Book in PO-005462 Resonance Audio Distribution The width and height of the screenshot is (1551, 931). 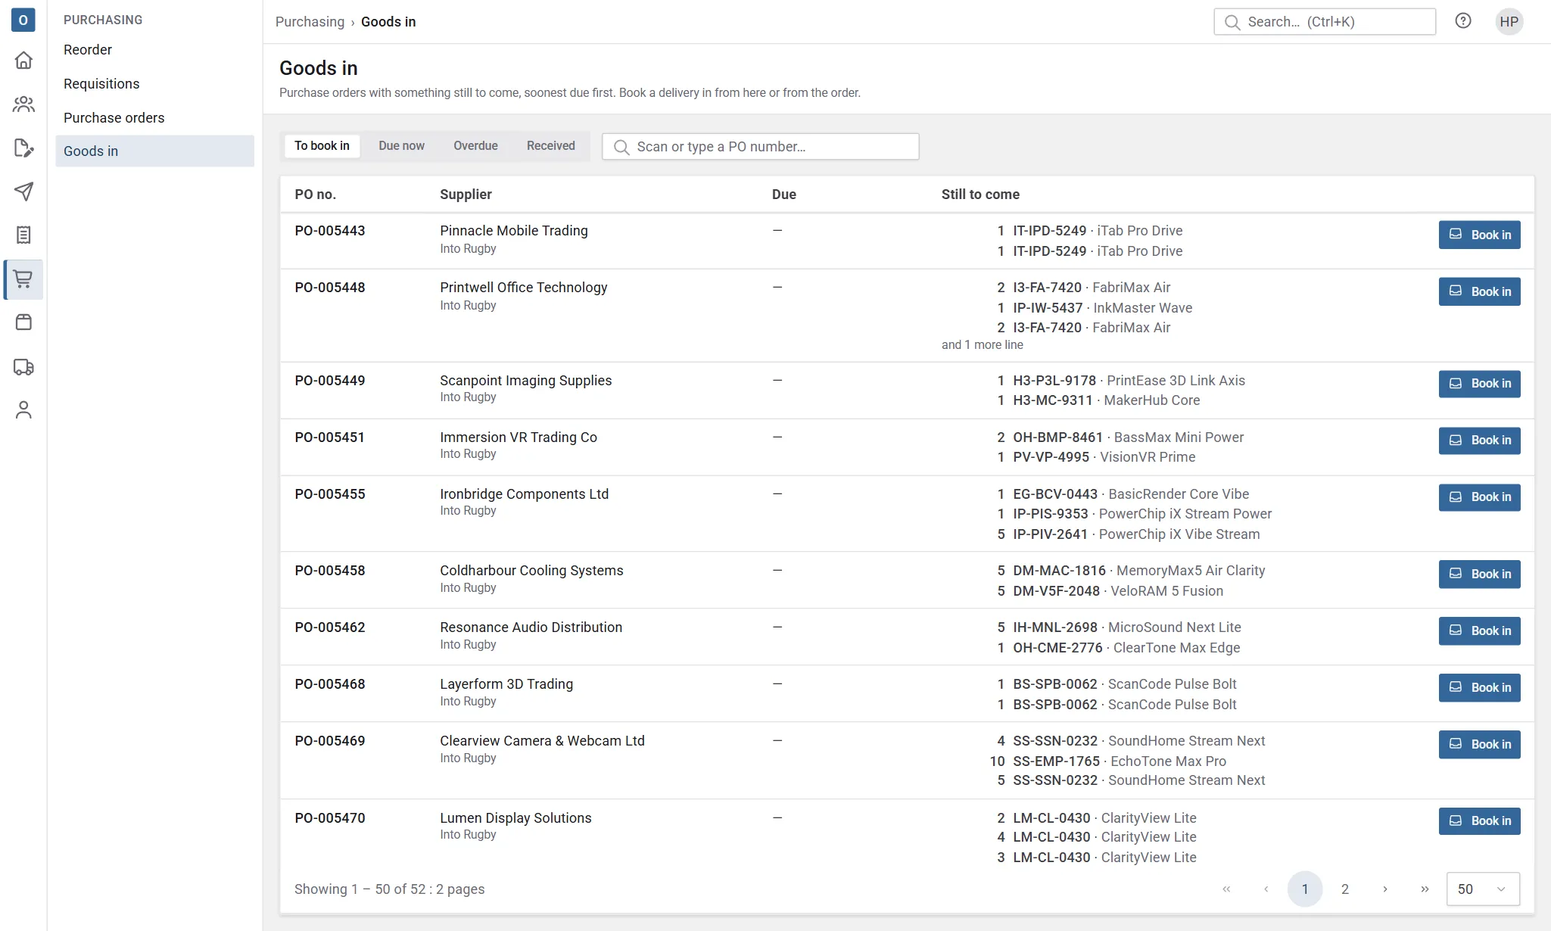pos(1479,631)
